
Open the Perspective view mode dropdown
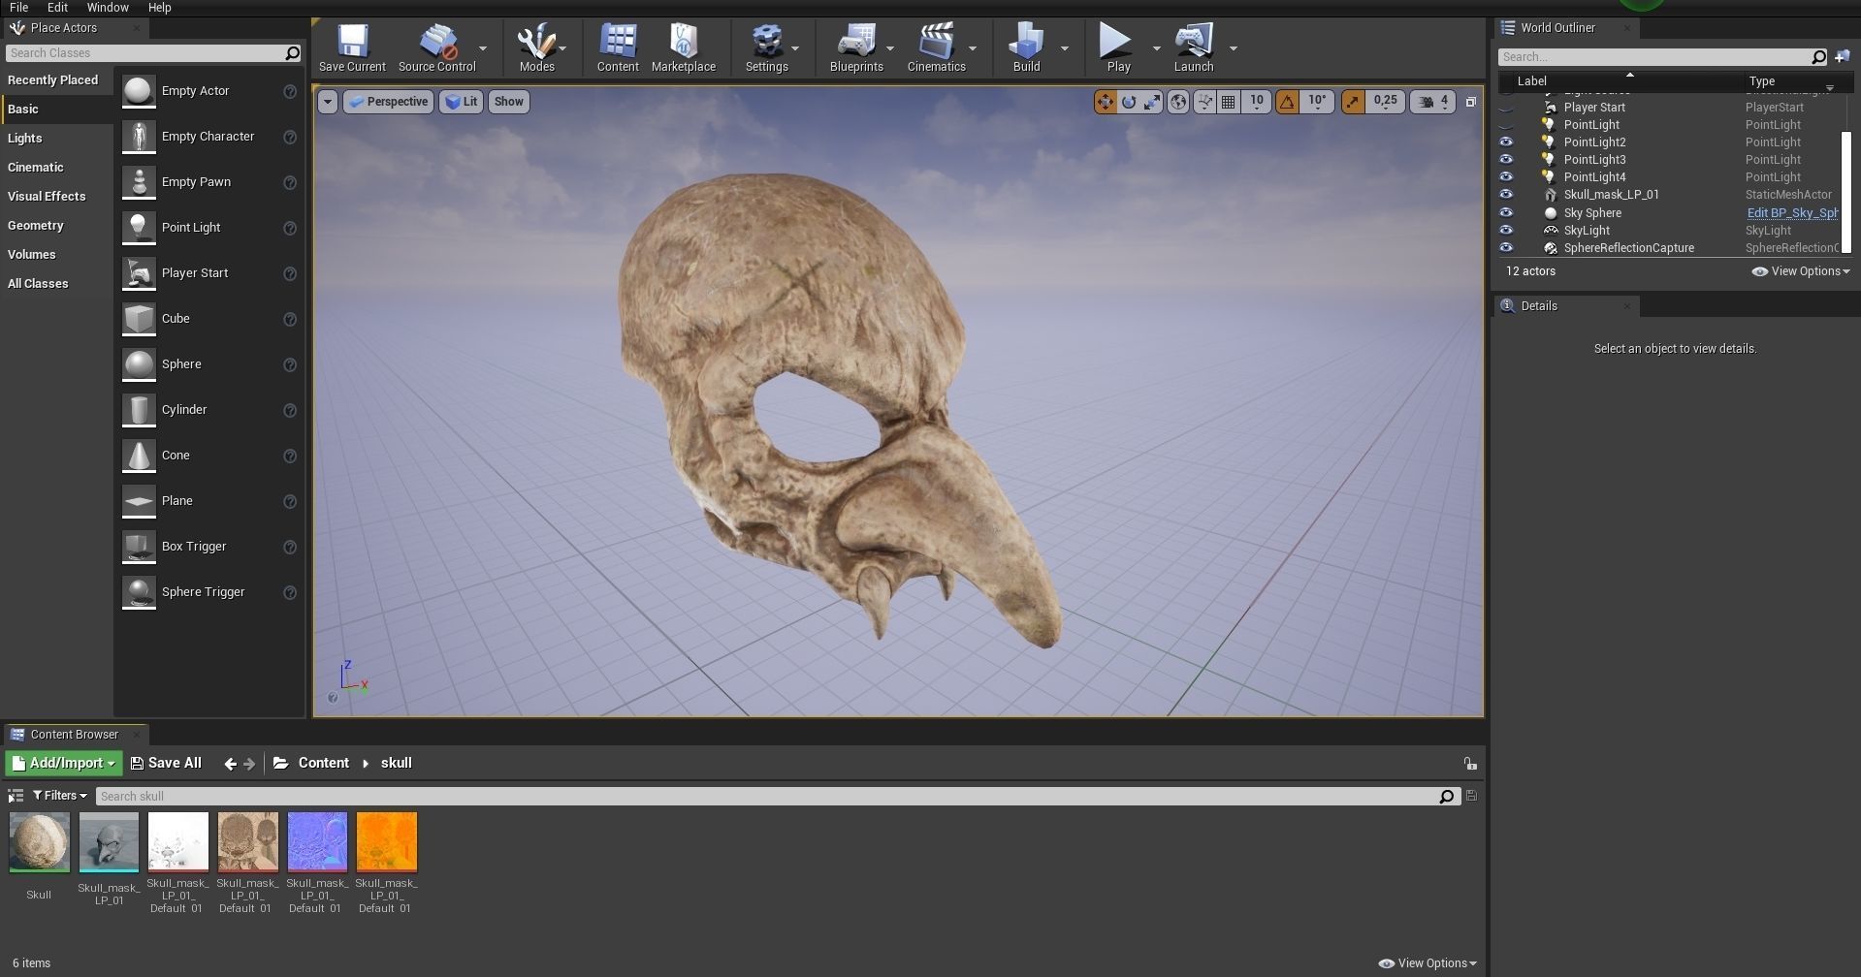click(x=388, y=102)
